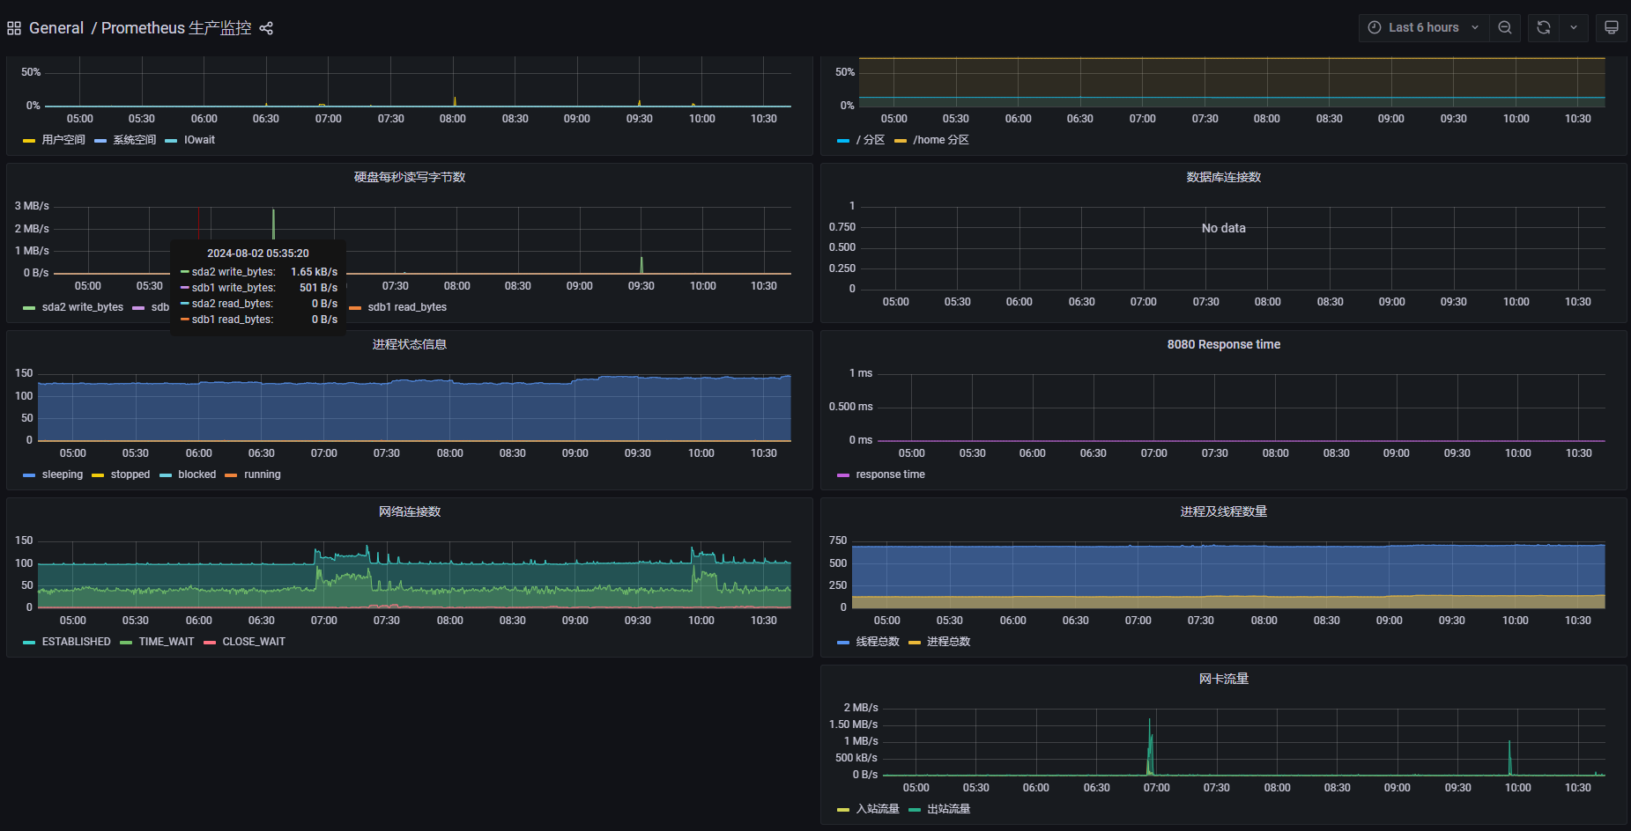The height and width of the screenshot is (831, 1631).
Task: Toggle sda2 write_bytes legend series
Action: click(x=83, y=307)
